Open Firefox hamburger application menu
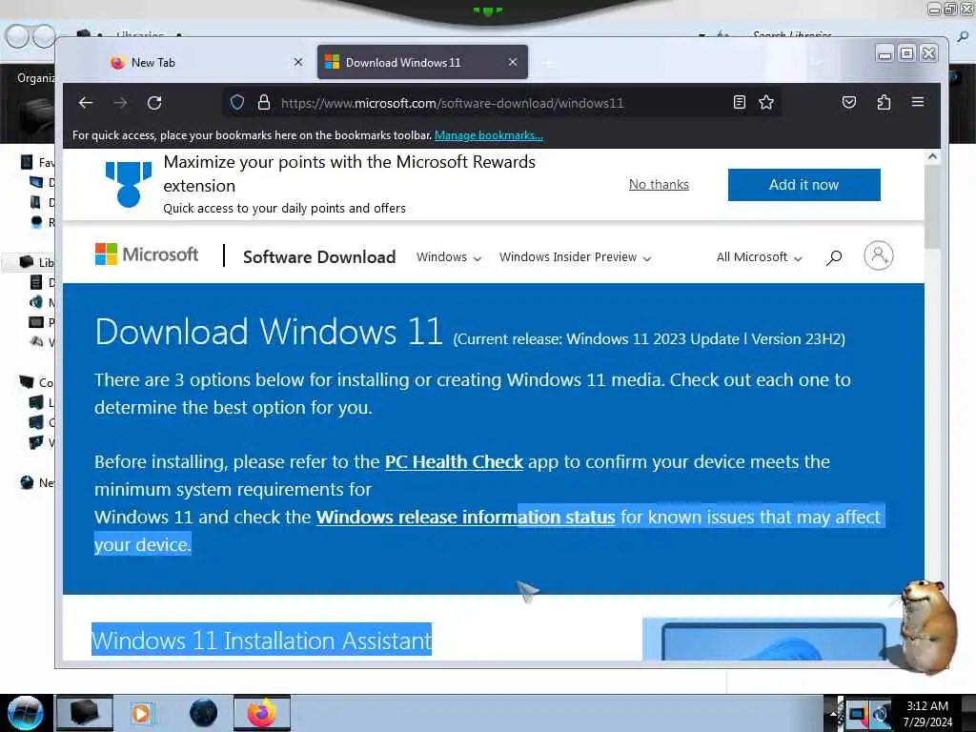 coord(918,101)
